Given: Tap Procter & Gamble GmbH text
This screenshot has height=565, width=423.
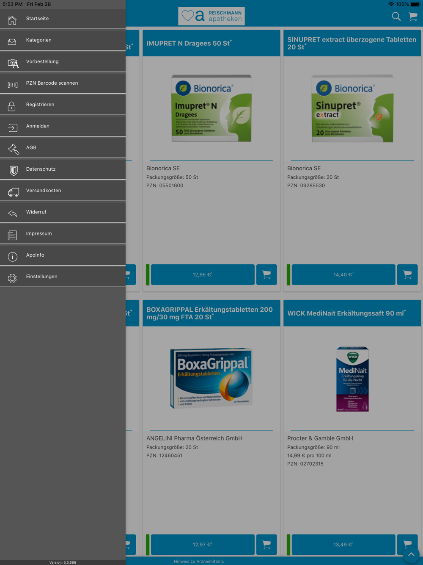Looking at the screenshot, I should [x=320, y=438].
